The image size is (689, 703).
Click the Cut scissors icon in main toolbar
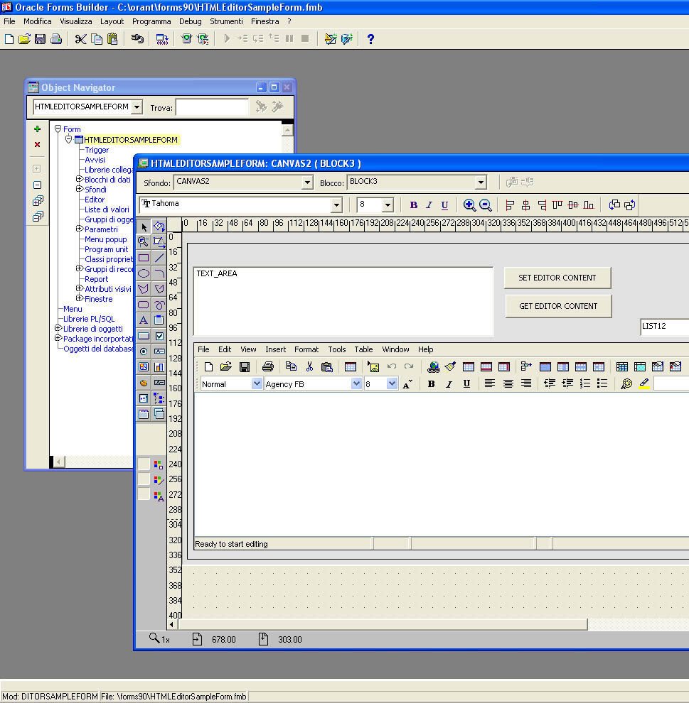click(80, 39)
